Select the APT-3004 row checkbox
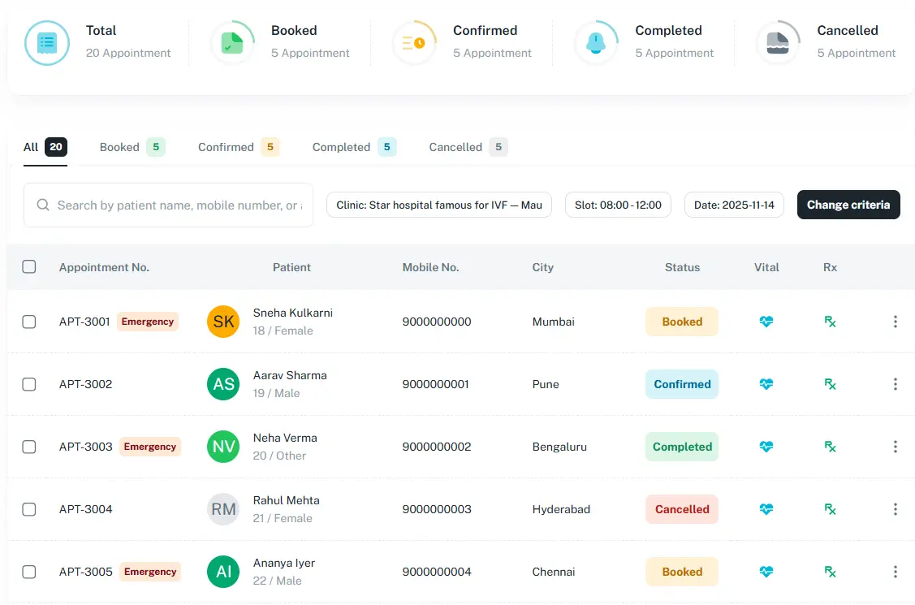 29,508
